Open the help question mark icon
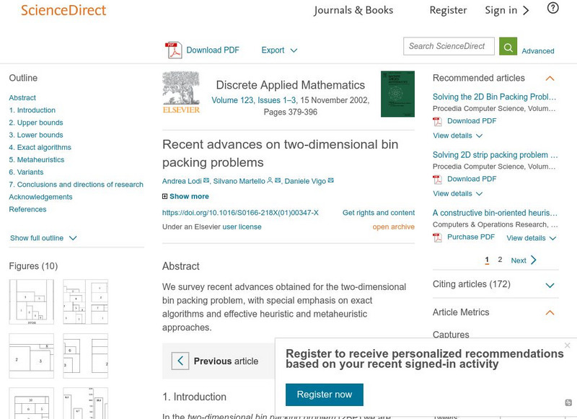This screenshot has height=419, width=577. click(552, 8)
